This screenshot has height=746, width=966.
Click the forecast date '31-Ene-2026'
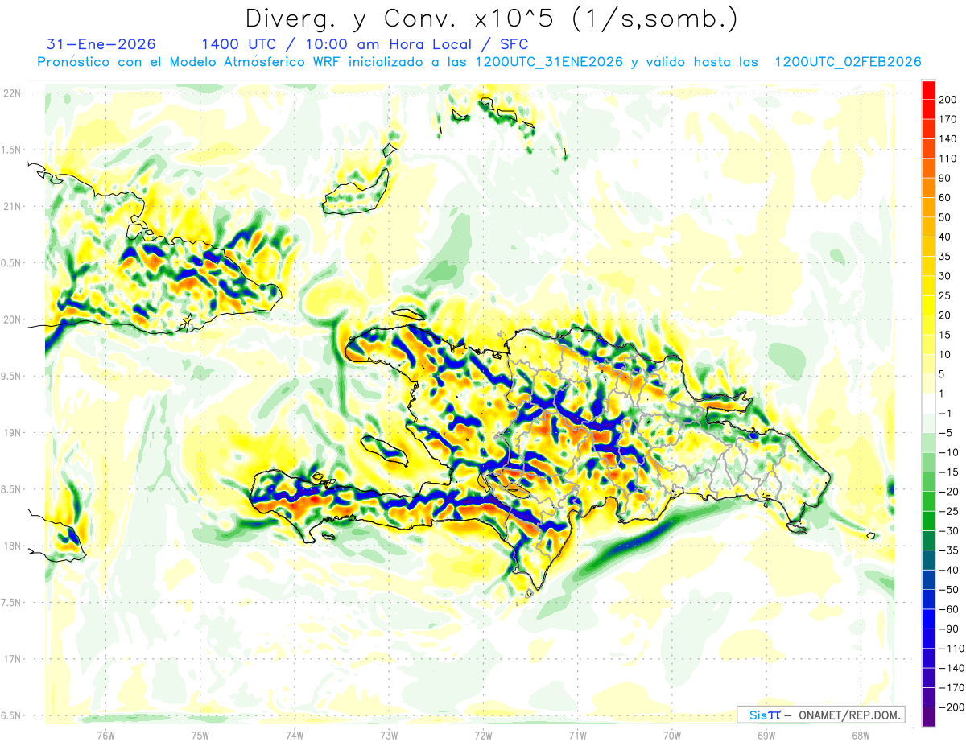pyautogui.click(x=101, y=43)
